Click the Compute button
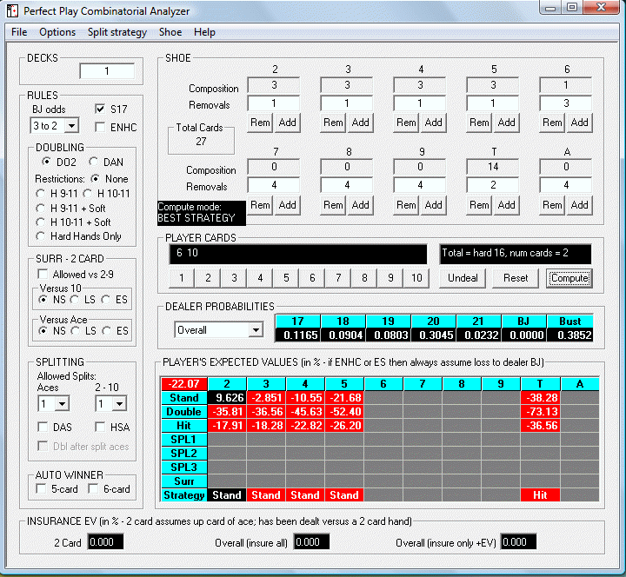626x577 pixels. coord(569,278)
